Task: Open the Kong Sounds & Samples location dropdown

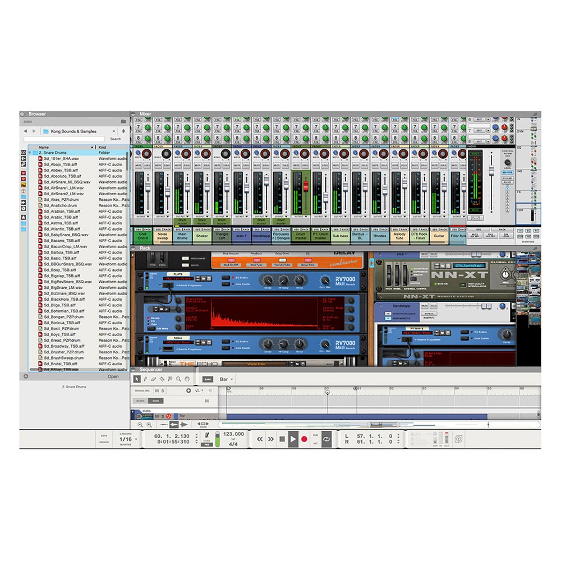Action: point(79,131)
